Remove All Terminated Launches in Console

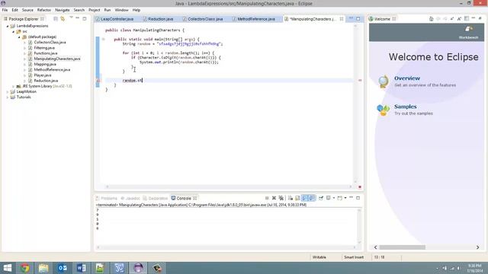[281, 198]
